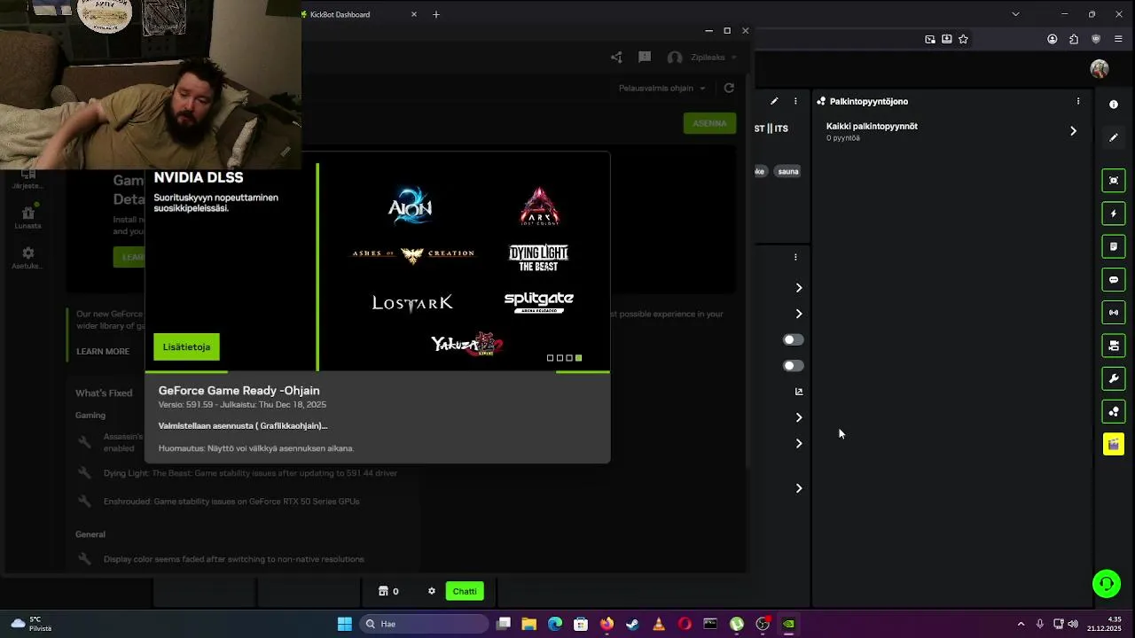Toggle the upper switch in Kick dashboard panel

point(793,340)
